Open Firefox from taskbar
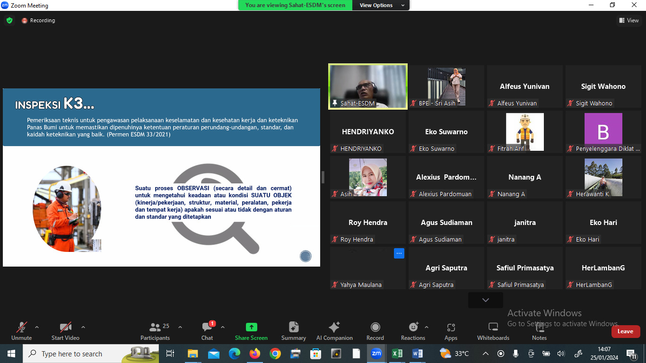This screenshot has height=363, width=646. coord(255,354)
